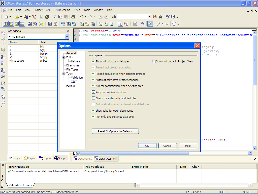Open the Project workspace tab
Screen dimensions: 258x194
tap(15, 158)
